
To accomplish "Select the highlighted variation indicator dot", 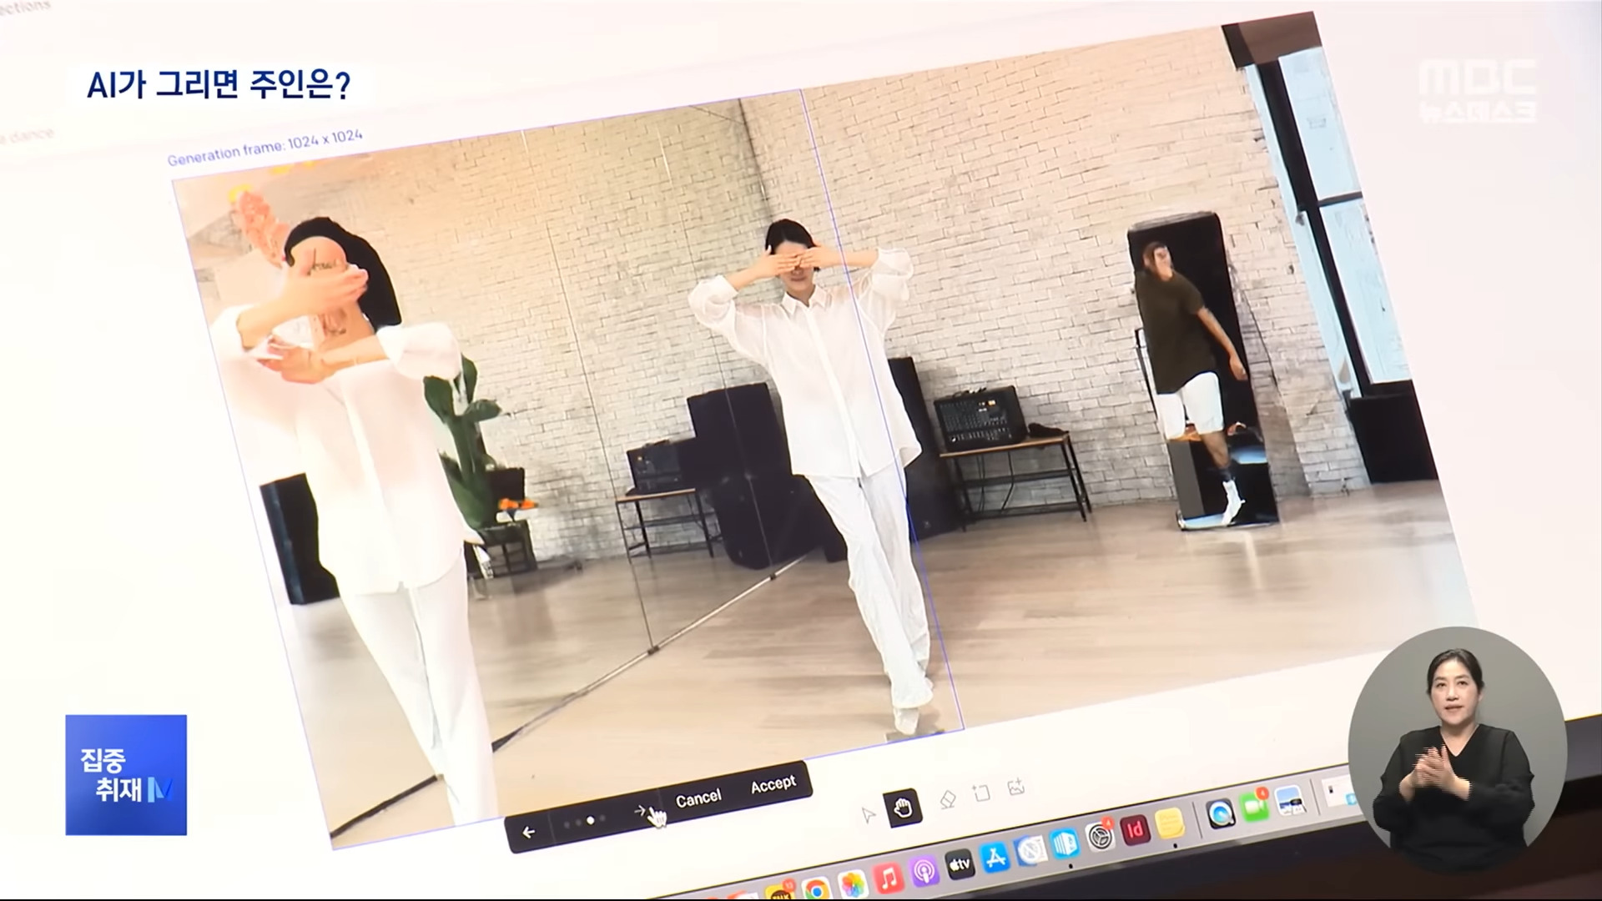I will click(591, 820).
